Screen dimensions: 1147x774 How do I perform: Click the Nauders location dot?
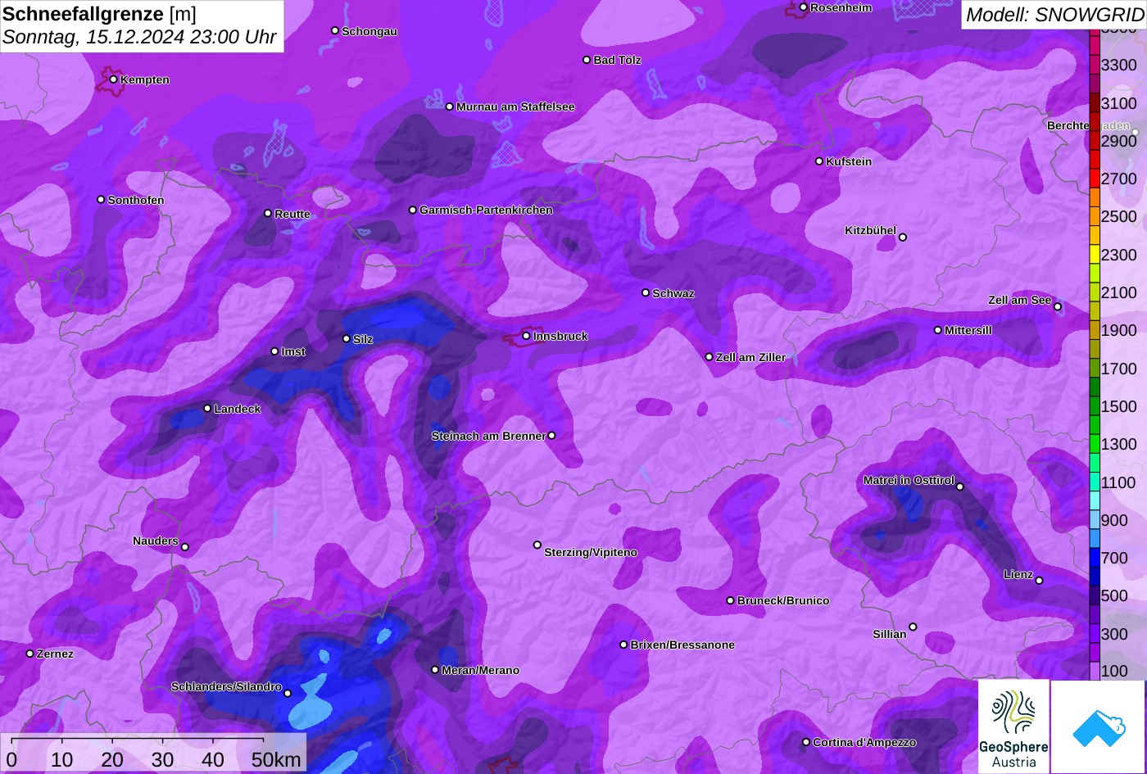[x=185, y=547]
